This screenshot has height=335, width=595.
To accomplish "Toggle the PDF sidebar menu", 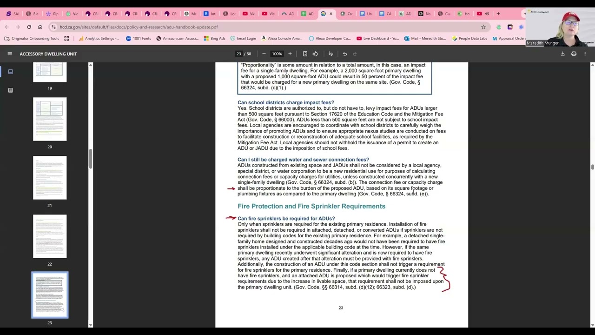I will [x=10, y=54].
